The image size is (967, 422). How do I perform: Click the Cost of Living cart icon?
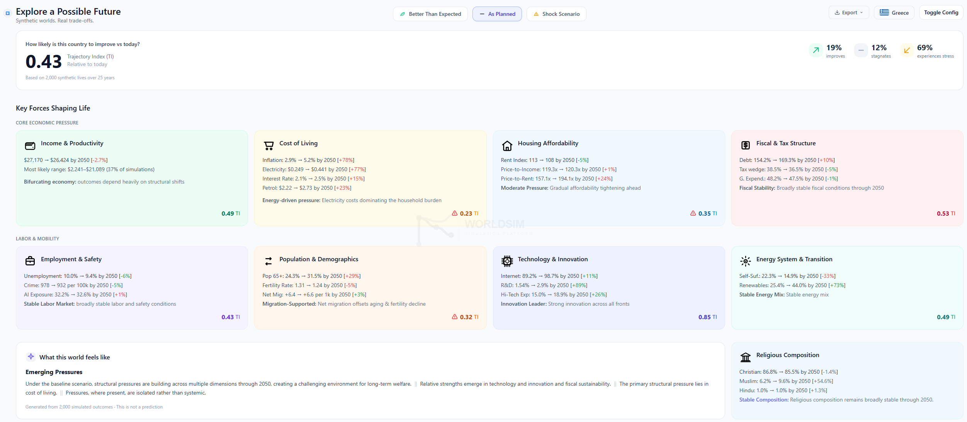pyautogui.click(x=269, y=146)
